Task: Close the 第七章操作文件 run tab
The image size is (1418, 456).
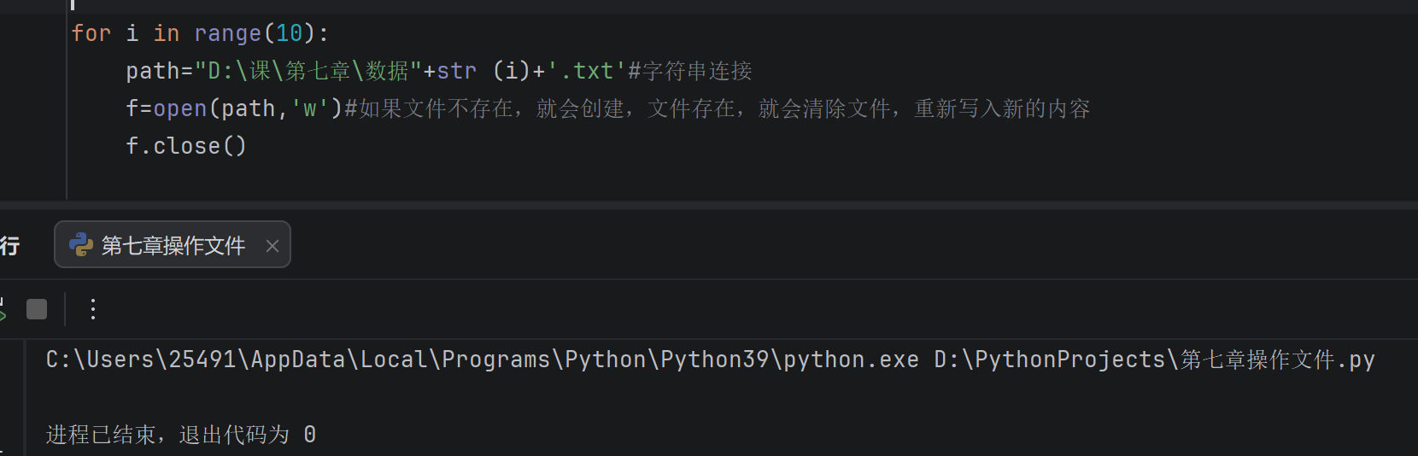Action: coord(272,246)
